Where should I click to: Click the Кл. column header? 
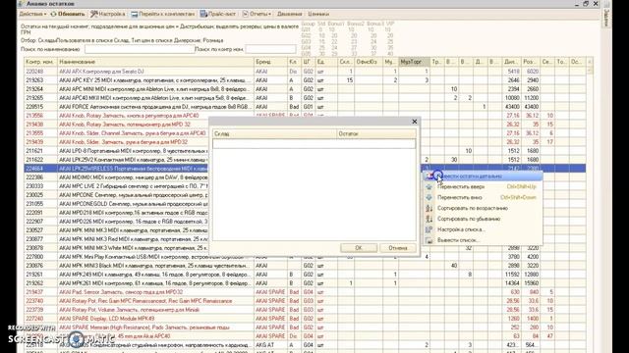tap(294, 62)
